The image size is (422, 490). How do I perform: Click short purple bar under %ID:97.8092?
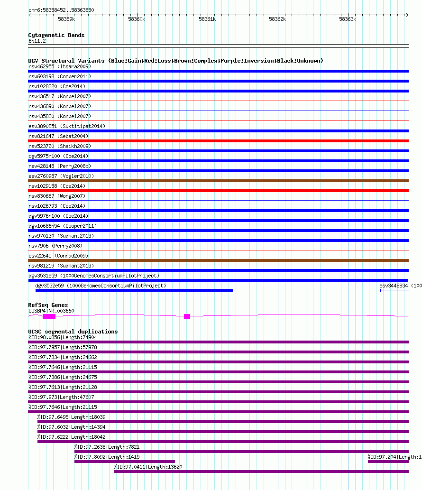tap(125, 462)
